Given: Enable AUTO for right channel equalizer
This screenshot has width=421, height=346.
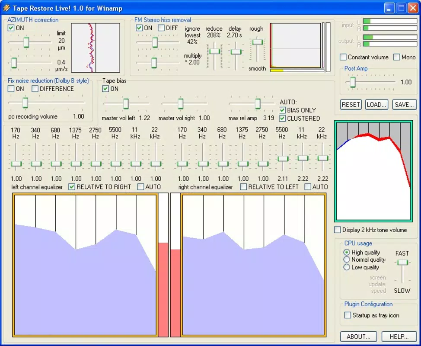Looking at the screenshot, I should [308, 187].
